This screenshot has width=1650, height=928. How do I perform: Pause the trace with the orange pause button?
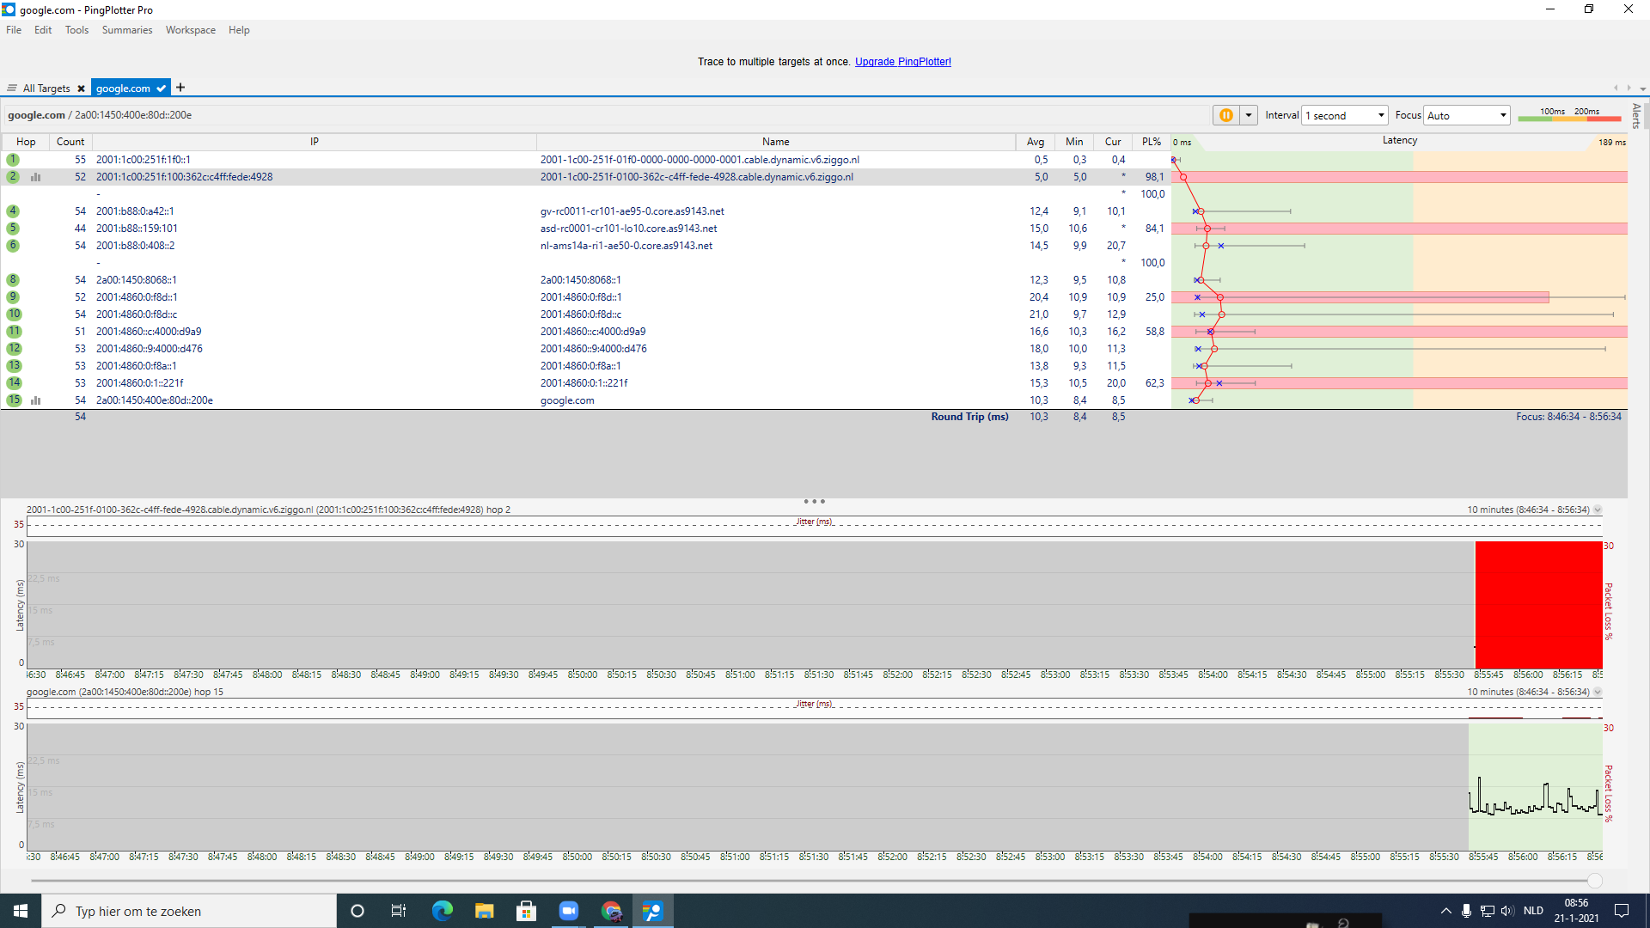point(1225,115)
